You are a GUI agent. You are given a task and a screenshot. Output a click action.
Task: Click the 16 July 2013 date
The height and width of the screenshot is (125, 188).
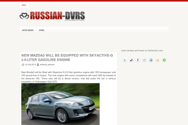click(x=30, y=65)
